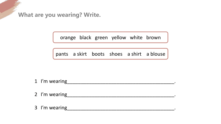Click the word white
The width and height of the screenshot is (221, 124).
click(136, 37)
